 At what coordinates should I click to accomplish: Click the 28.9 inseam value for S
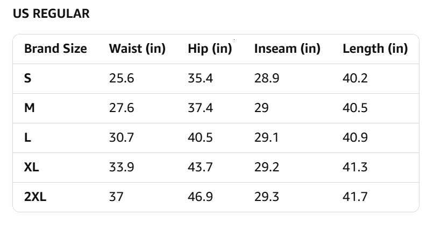coord(267,79)
